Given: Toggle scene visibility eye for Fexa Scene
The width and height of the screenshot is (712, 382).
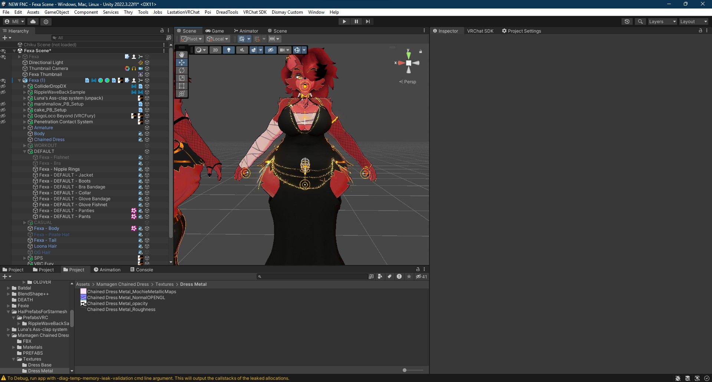Looking at the screenshot, I should [3, 51].
